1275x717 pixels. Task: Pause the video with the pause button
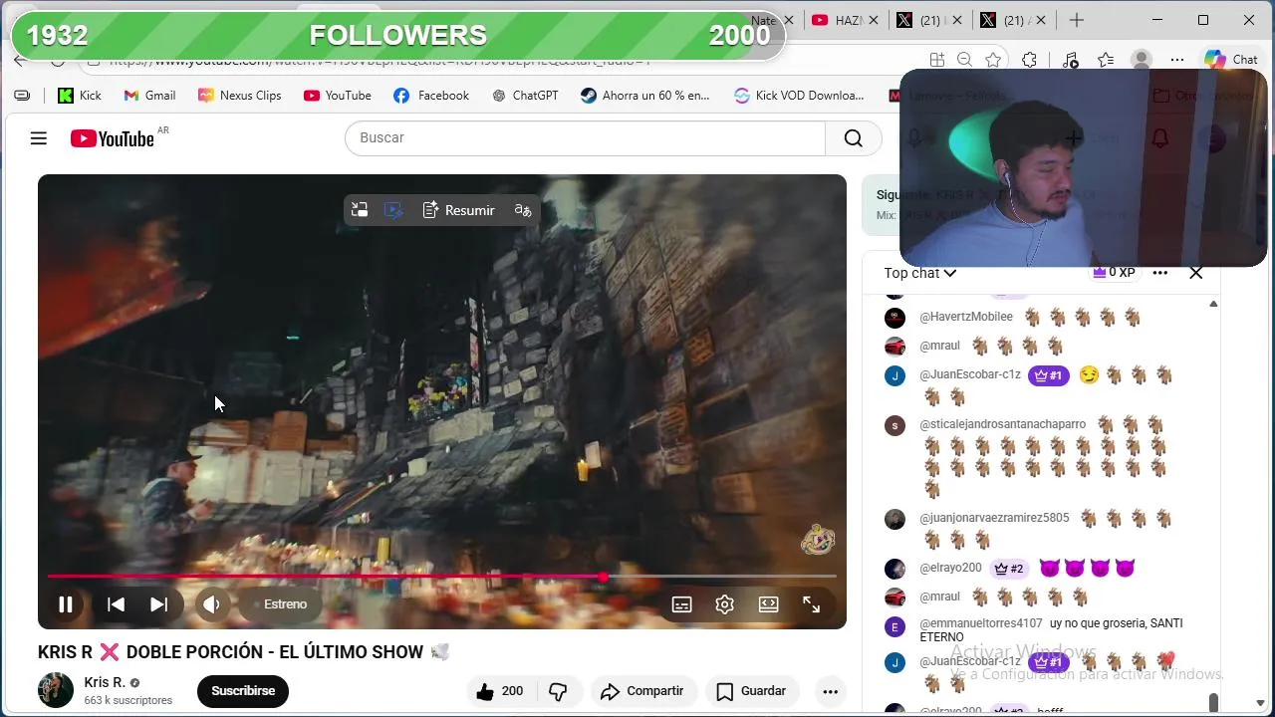tap(66, 604)
